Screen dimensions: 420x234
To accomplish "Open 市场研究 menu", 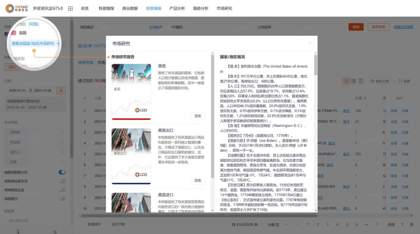I will 224,8.
